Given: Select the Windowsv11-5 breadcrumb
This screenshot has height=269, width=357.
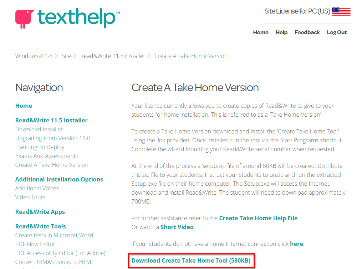Looking at the screenshot, I should pos(34,56).
